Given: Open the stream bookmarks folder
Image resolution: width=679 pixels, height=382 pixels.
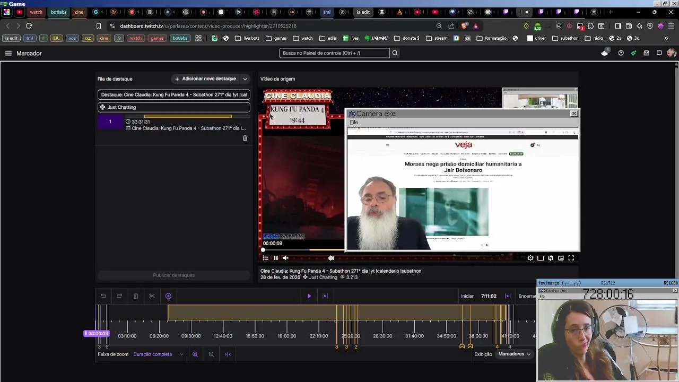Looking at the screenshot, I should 437,38.
